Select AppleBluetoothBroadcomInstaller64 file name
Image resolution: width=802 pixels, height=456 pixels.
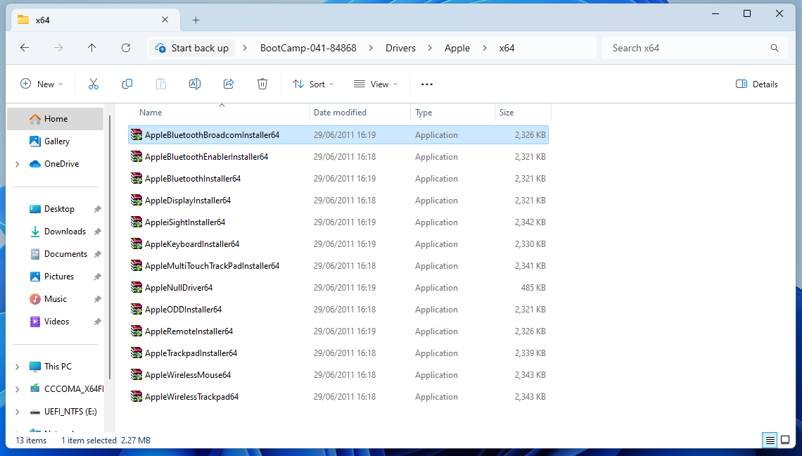(x=212, y=135)
